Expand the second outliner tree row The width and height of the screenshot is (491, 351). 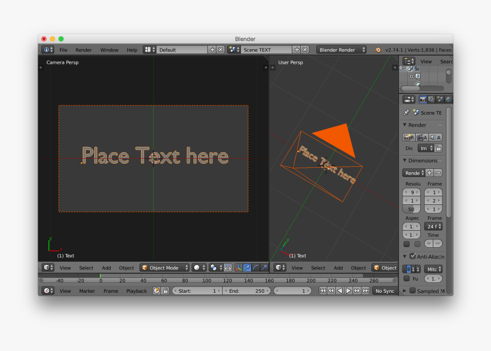(x=412, y=76)
